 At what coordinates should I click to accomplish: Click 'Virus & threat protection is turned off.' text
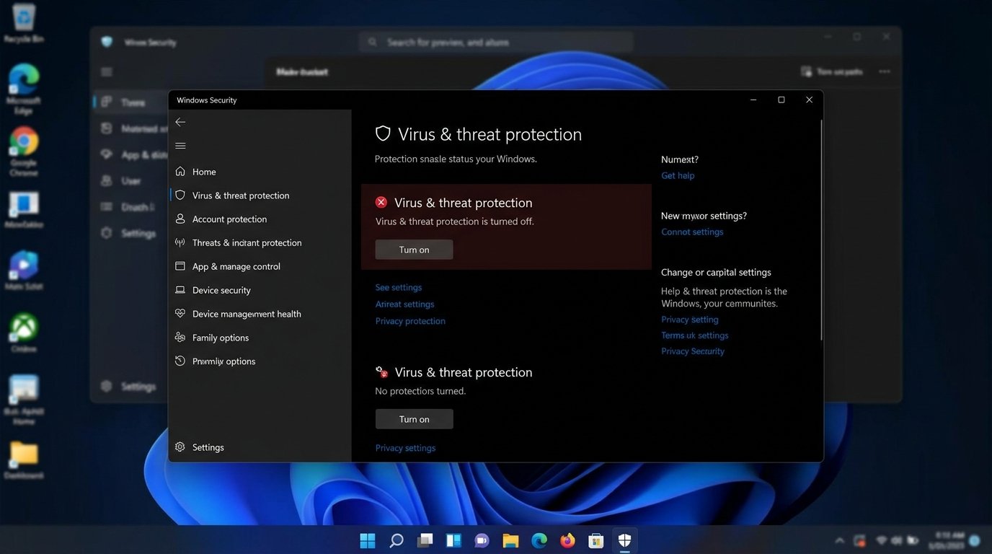(x=455, y=221)
